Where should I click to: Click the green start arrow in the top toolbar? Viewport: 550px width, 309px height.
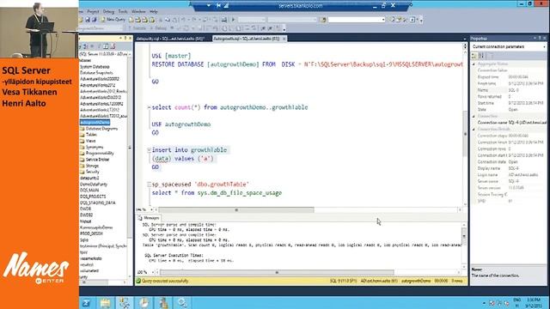coord(233,20)
